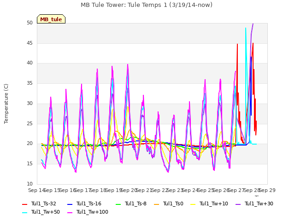The image size is (295, 221).
Task: Click the magenta Tul1_Tw+100 legend swatch
Action: (x=70, y=212)
